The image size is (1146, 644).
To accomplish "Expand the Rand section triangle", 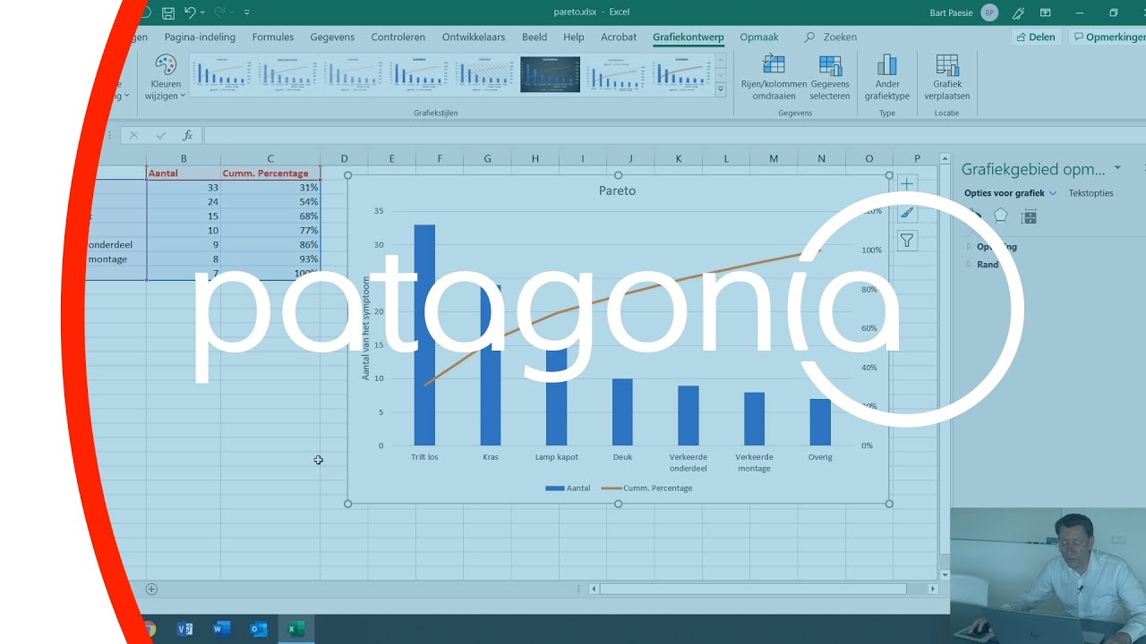I will click(969, 265).
